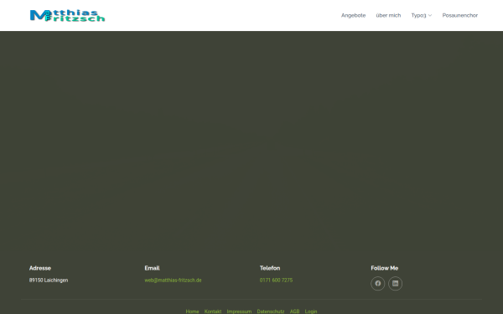Open the AGB footer link
The height and width of the screenshot is (314, 503).
pos(294,311)
